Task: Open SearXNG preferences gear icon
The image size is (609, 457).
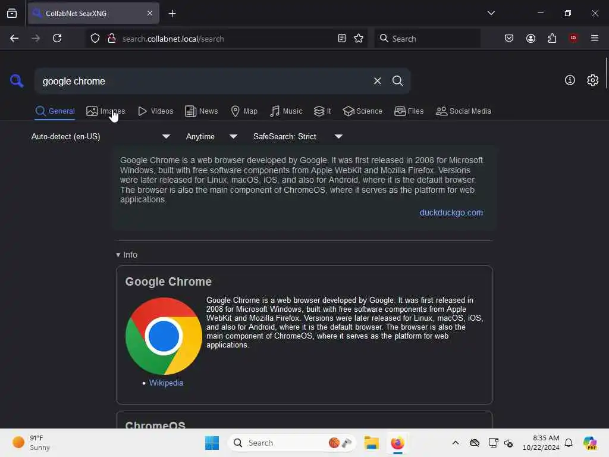Action: (592, 80)
